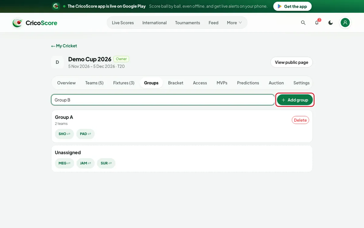Image resolution: width=364 pixels, height=228 pixels.
Task: Focus the group name input field
Action: pyautogui.click(x=163, y=100)
